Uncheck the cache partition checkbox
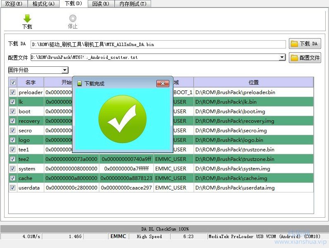The height and width of the screenshot is (248, 329). (x=13, y=178)
